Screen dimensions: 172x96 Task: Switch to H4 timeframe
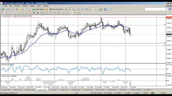[67, 13]
